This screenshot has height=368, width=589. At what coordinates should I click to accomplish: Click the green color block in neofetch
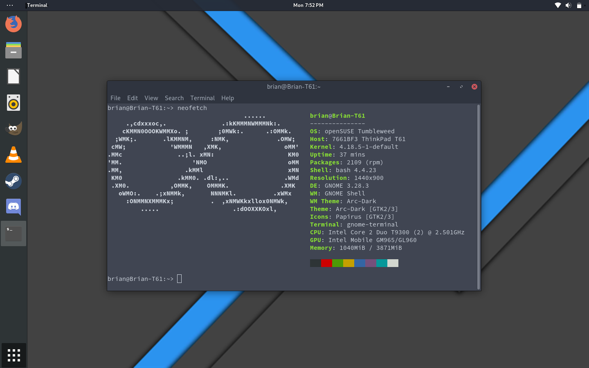point(337,263)
